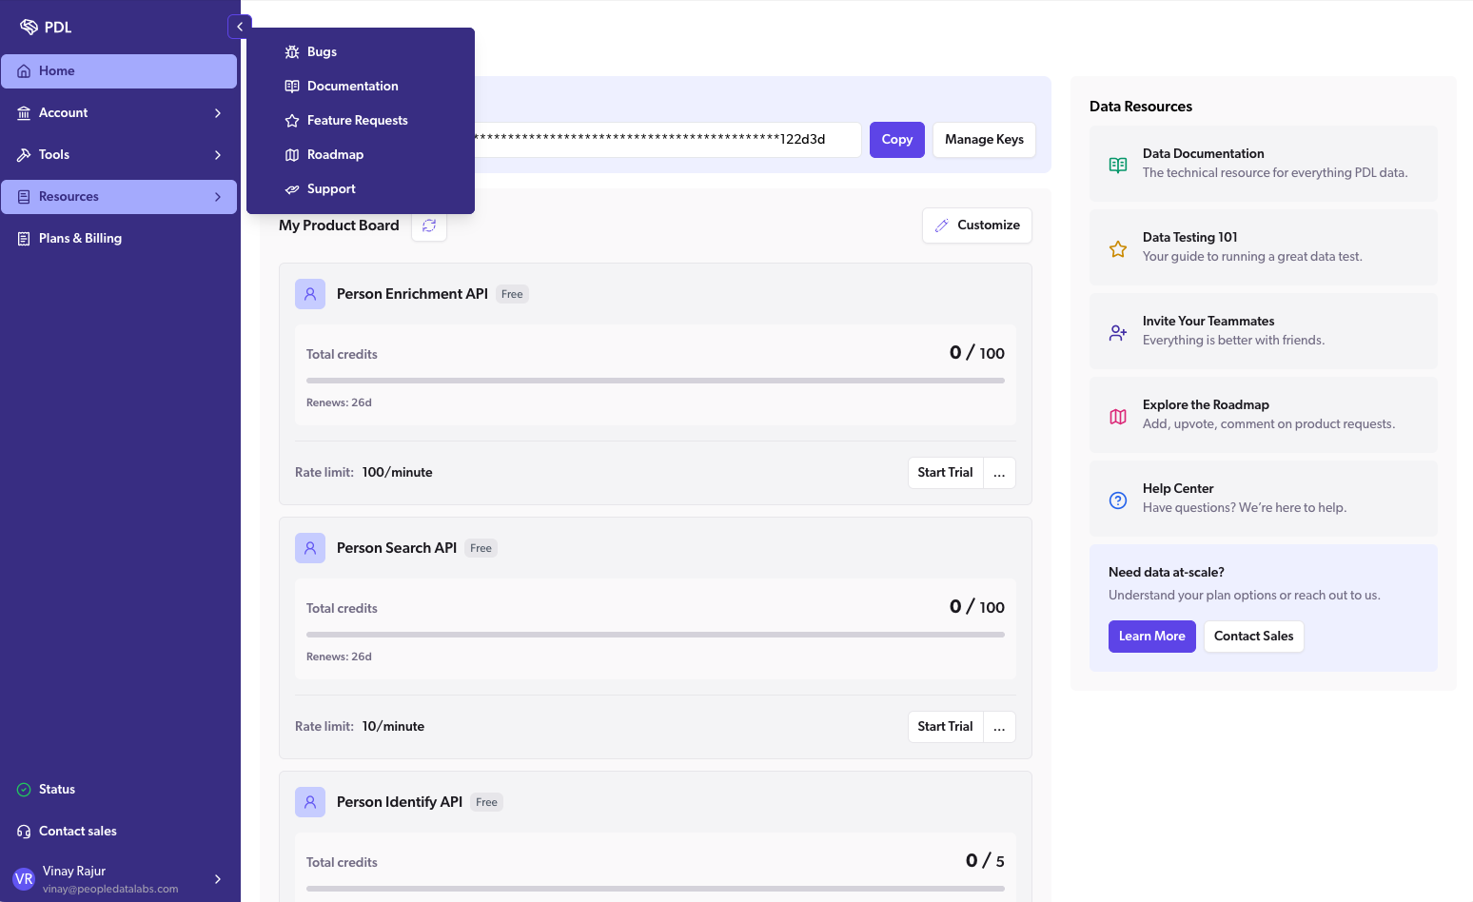Click the masked API key field
1473x902 pixels.
(668, 140)
